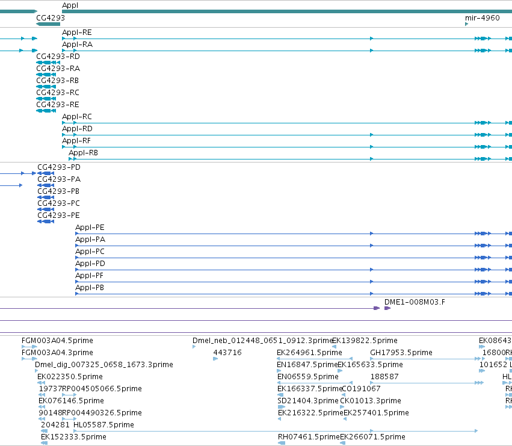
Task: Click protein label CG4293-PD
Action: [59, 167]
